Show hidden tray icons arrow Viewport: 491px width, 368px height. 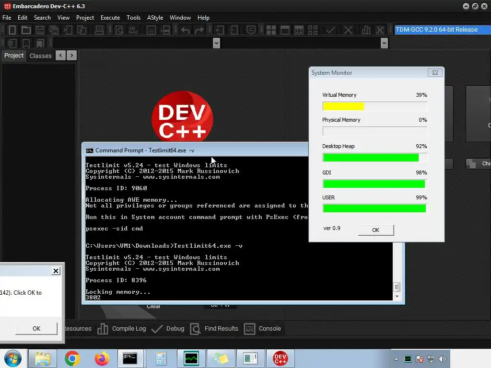tap(396, 359)
